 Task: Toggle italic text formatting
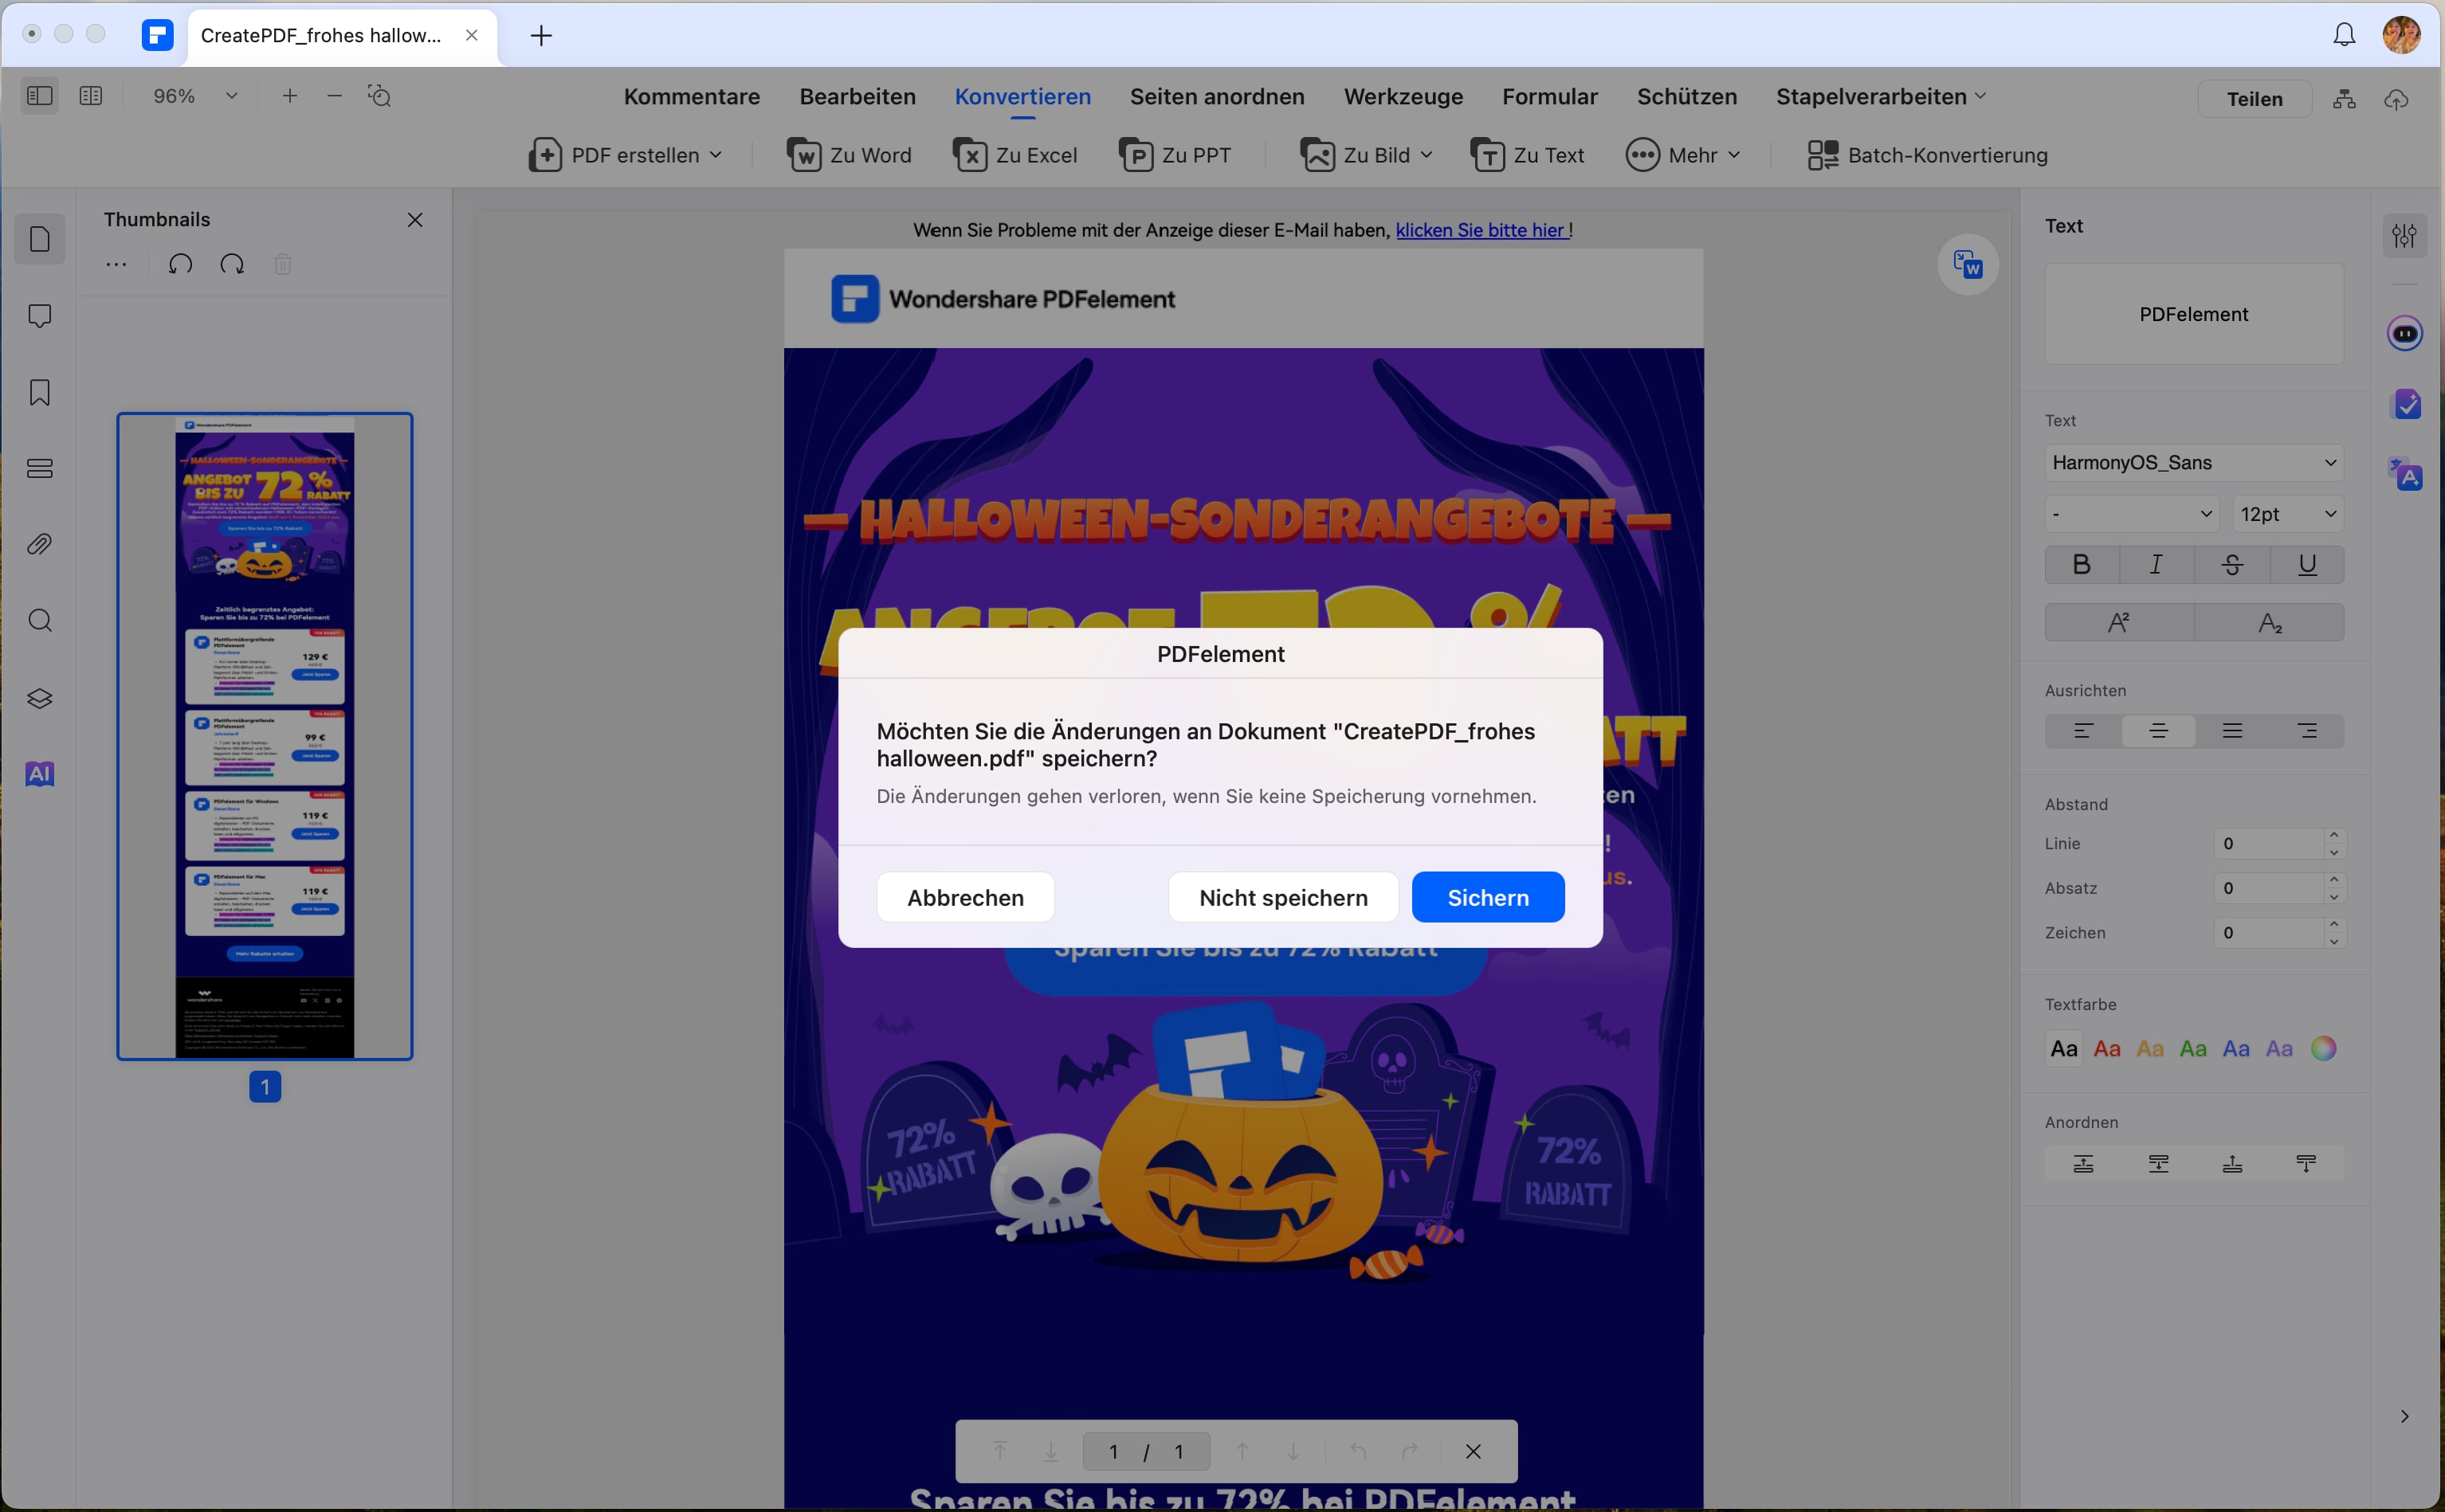2157,565
